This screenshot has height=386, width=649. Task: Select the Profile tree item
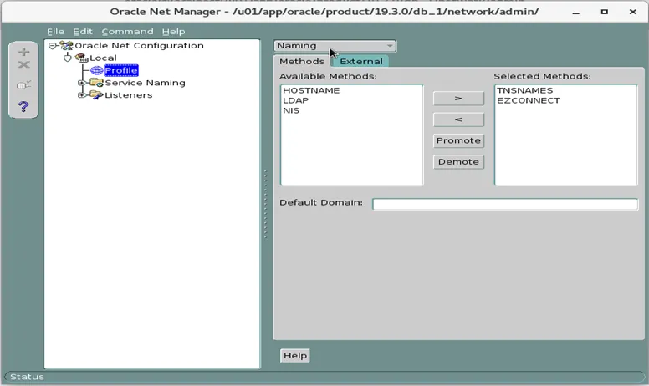(121, 70)
